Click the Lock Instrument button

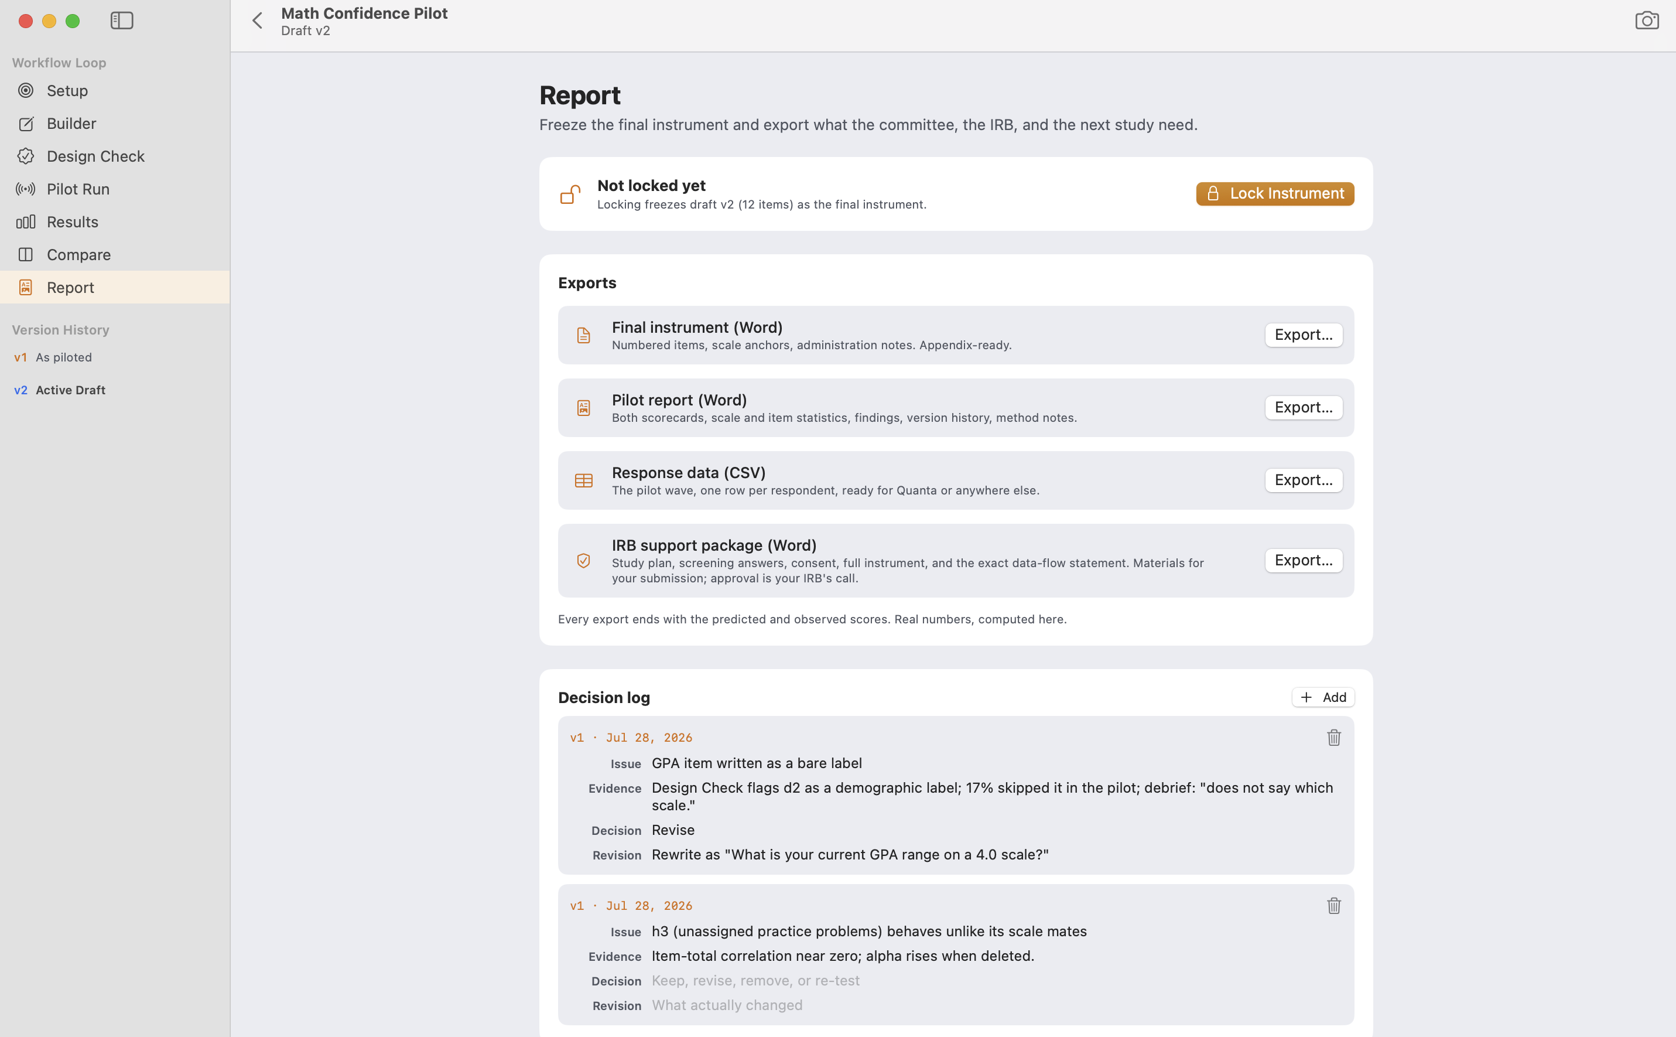(x=1275, y=194)
